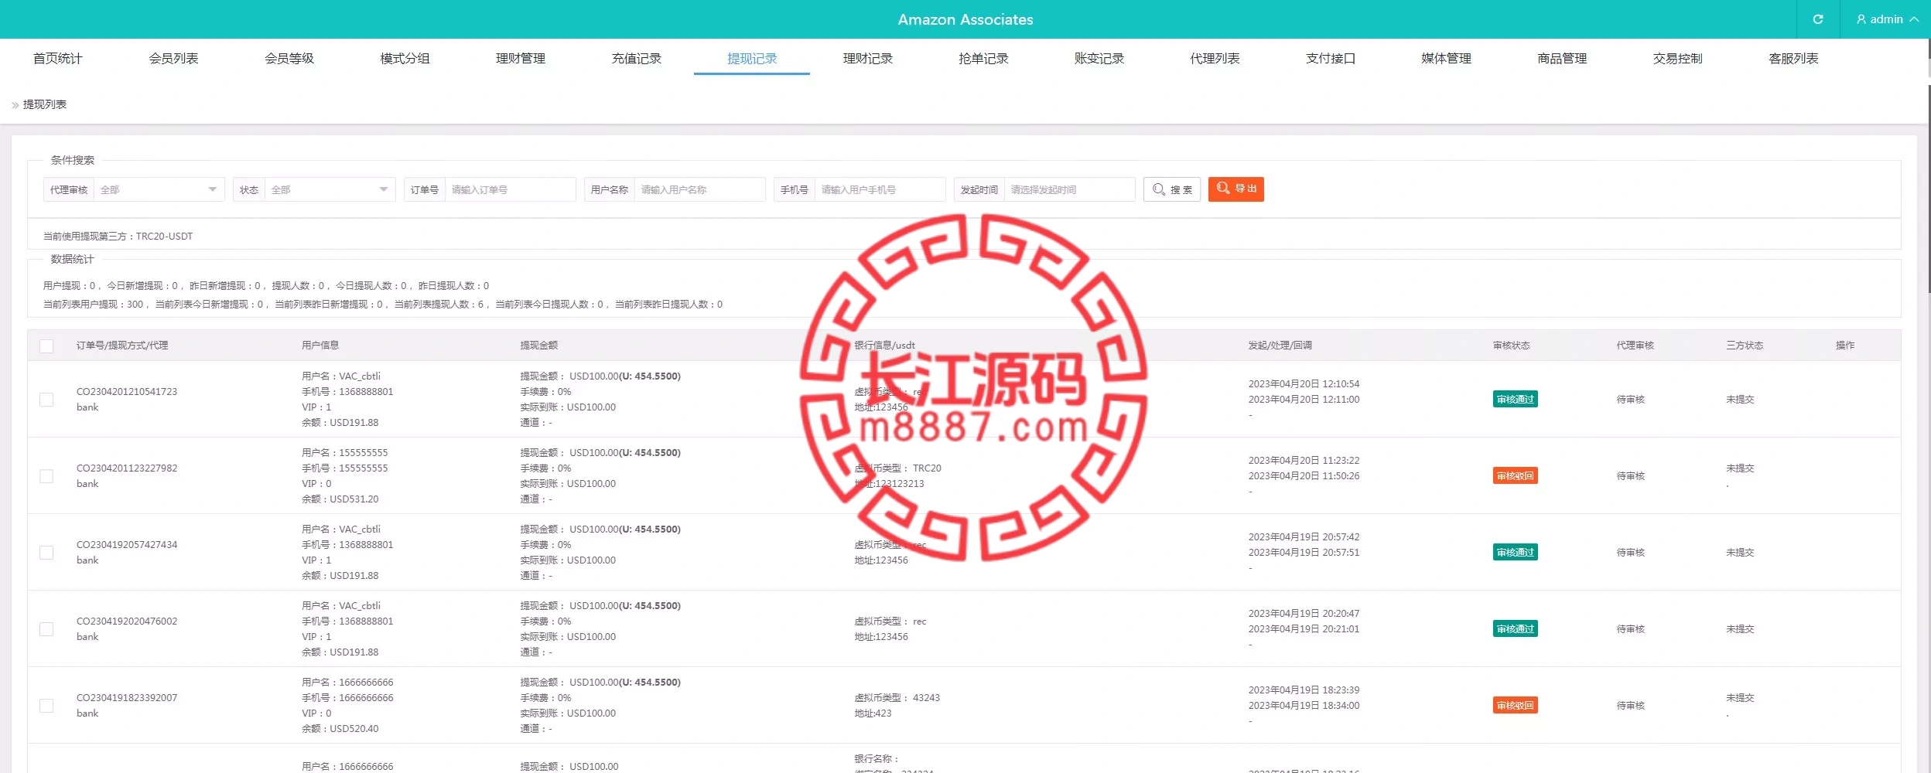The image size is (1931, 773).
Task: Check the row CO2304201123227982
Action: click(x=46, y=476)
